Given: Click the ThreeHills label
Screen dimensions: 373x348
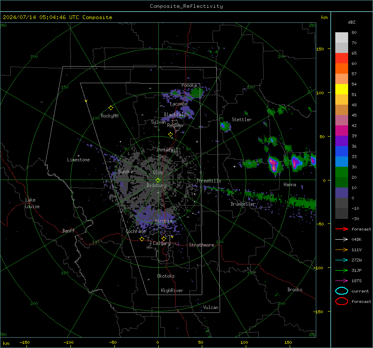Looking at the screenshot, I should [x=208, y=181].
